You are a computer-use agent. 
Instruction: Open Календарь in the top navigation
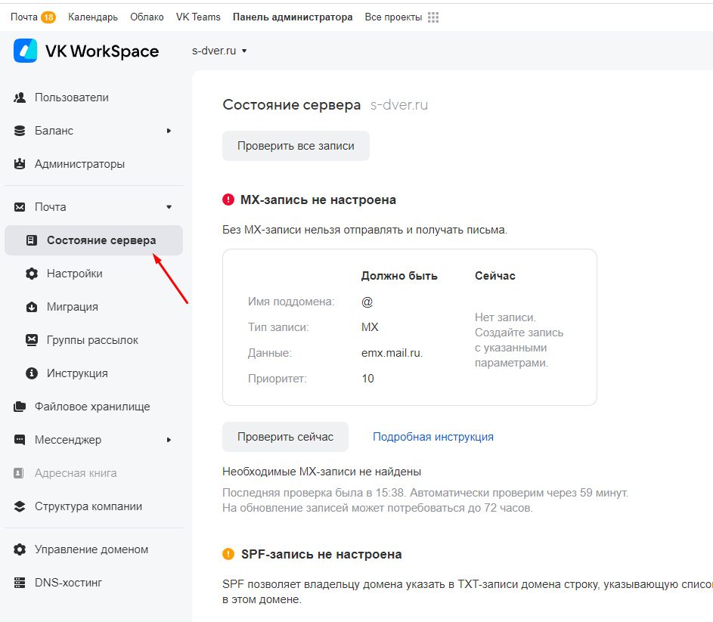point(93,17)
